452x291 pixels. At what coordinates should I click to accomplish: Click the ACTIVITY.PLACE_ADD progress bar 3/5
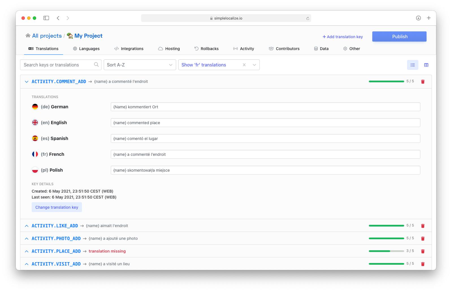click(x=386, y=251)
